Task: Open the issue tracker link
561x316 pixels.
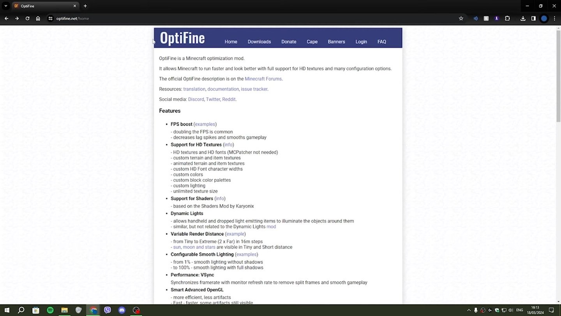Action: 254,89
